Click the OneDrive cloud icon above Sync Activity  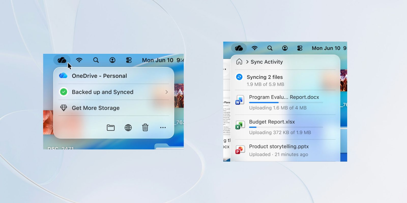tap(239, 48)
